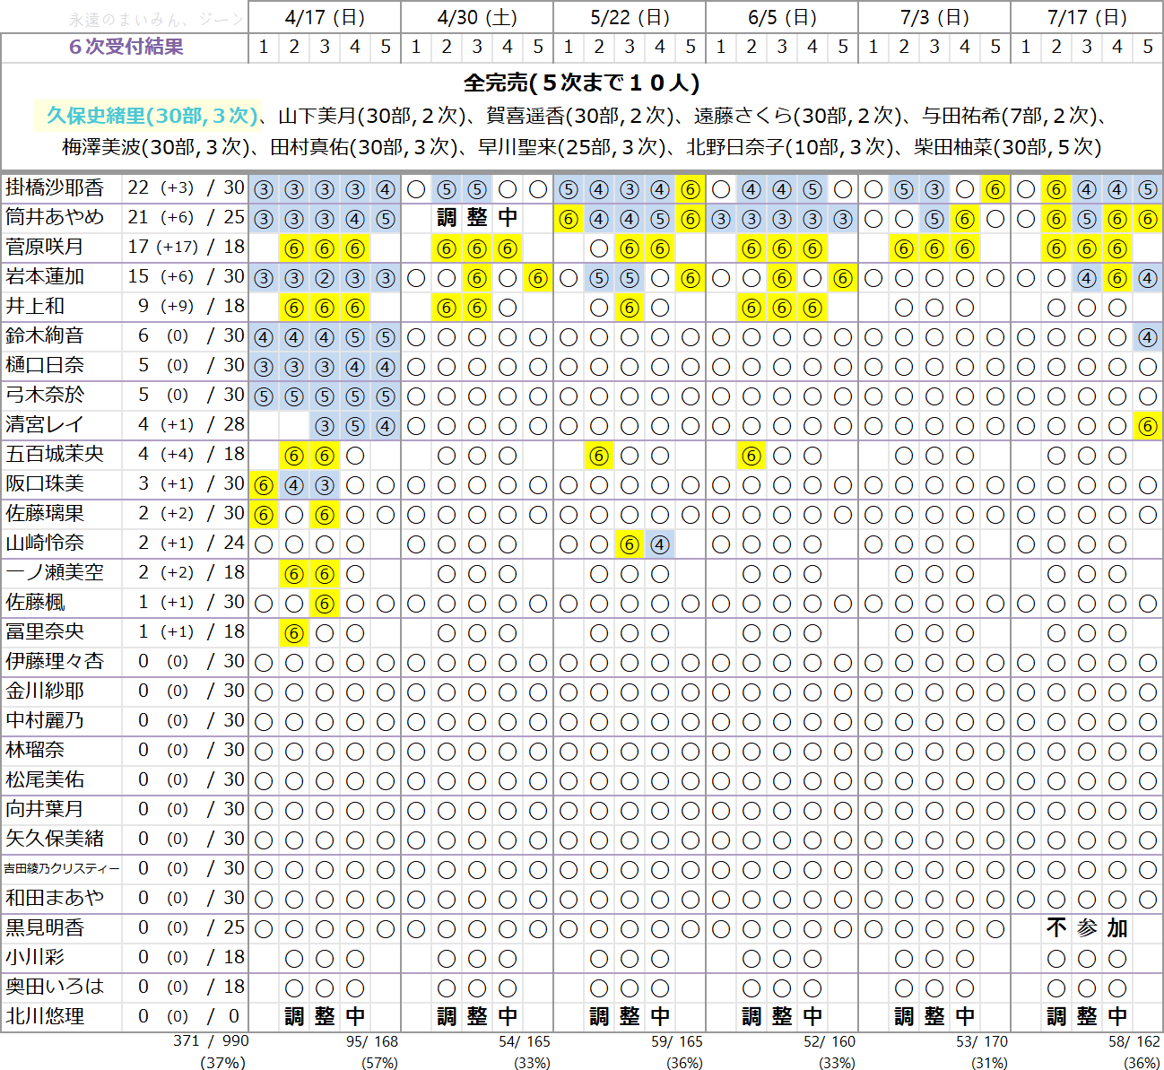Click the 371 / 990 total at bottom
Image resolution: width=1164 pixels, height=1070 pixels.
point(211,1041)
